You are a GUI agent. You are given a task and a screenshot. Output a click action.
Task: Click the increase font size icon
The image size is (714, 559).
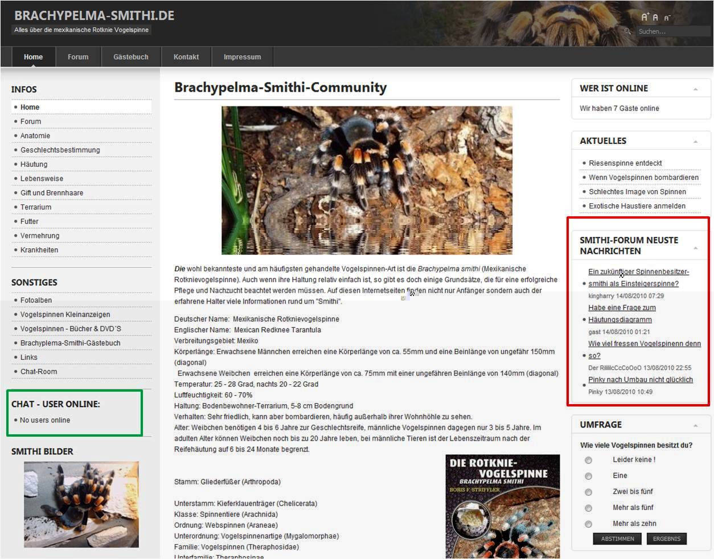[x=645, y=17]
